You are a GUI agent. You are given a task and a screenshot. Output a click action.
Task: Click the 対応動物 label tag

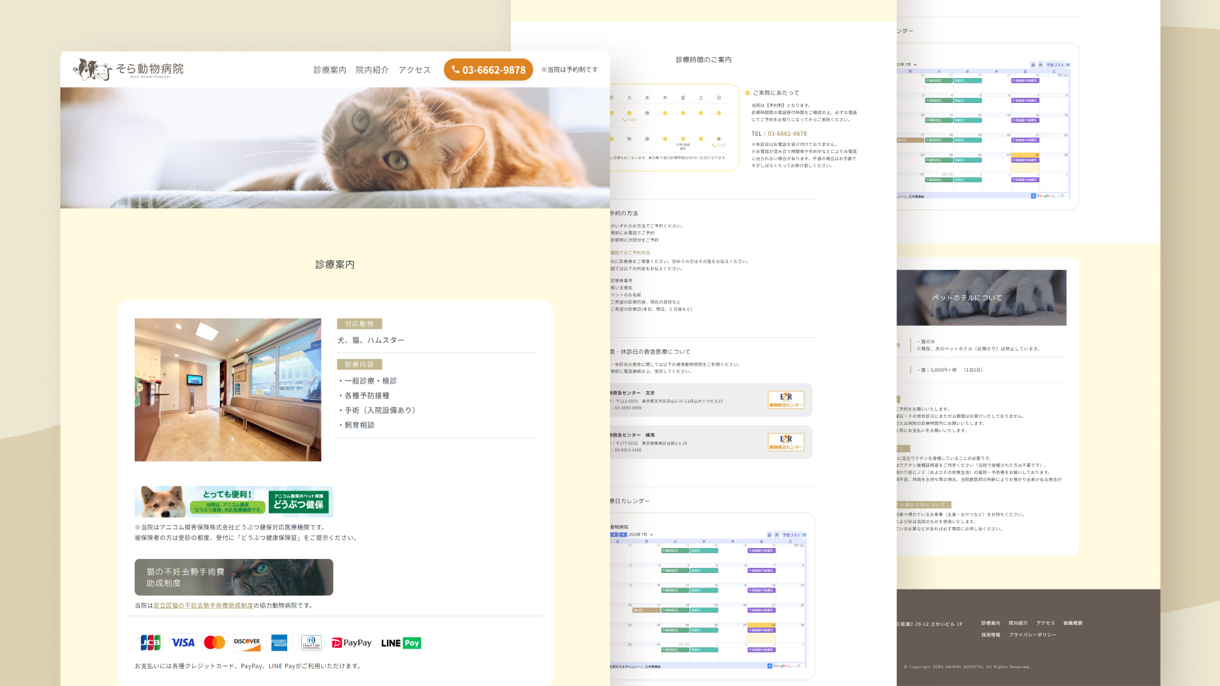[360, 324]
